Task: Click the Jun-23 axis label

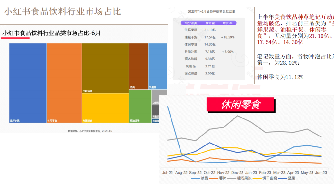Action: point(321,173)
